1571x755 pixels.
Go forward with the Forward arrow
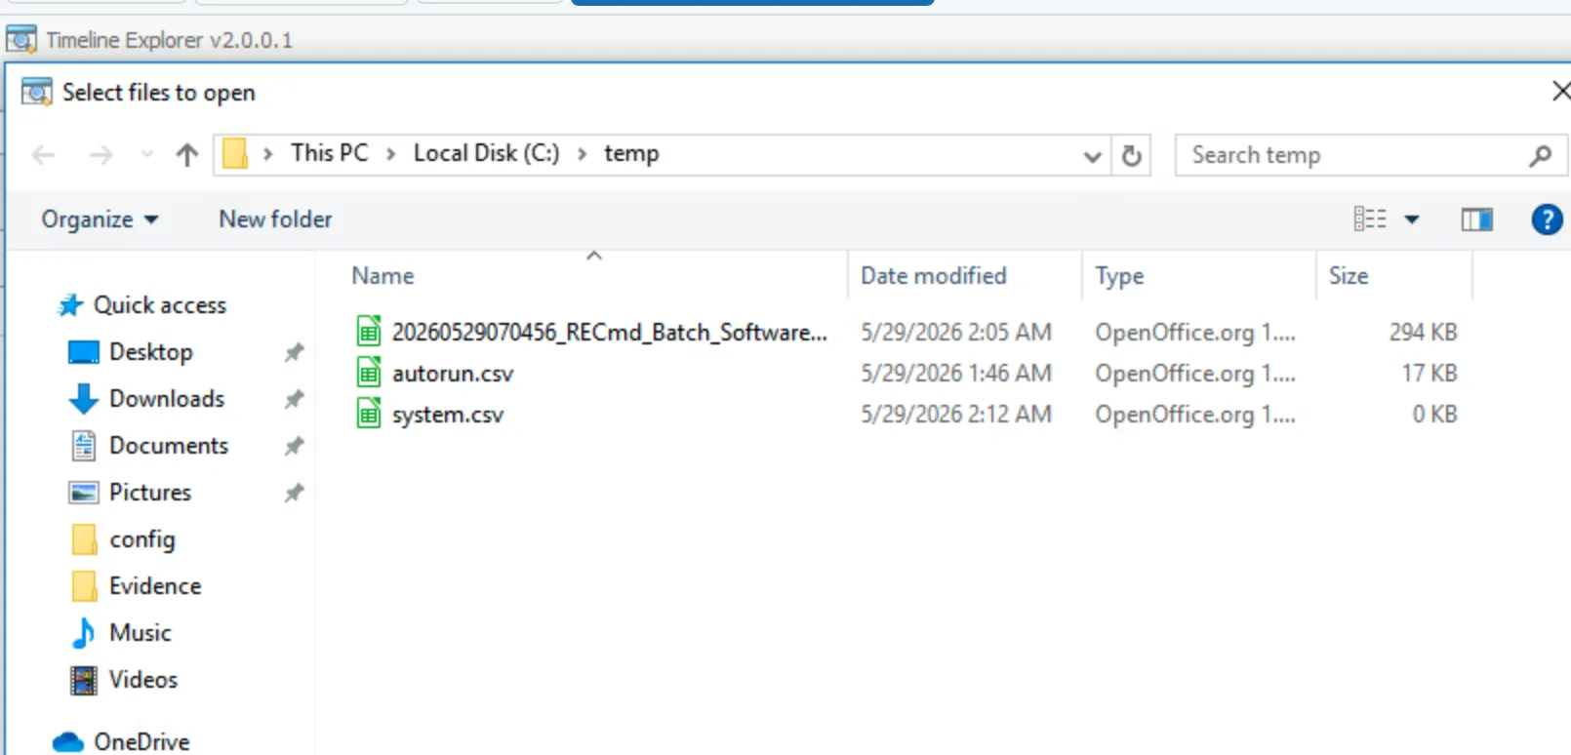point(101,155)
